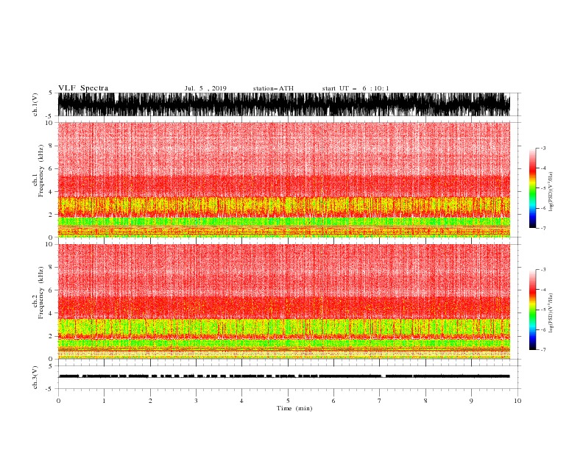Viewport: 583px width, 450px height.
Task: Click the time axis tick label '7'
Action: pyautogui.click(x=380, y=401)
